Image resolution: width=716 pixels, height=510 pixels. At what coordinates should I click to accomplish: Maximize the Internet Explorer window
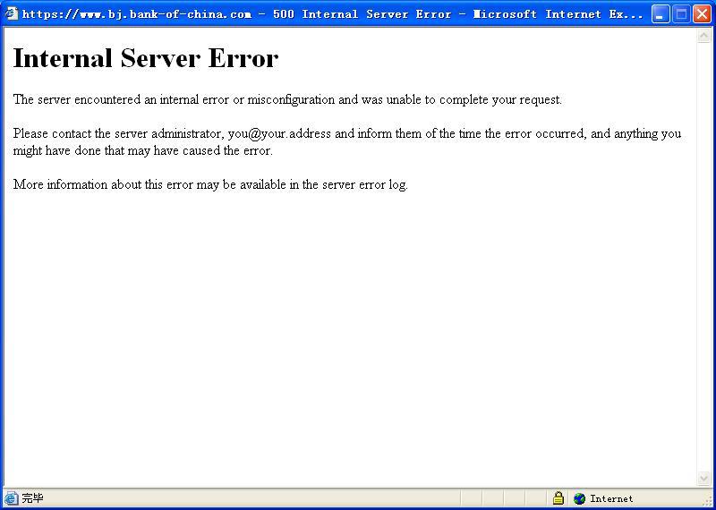tap(681, 14)
